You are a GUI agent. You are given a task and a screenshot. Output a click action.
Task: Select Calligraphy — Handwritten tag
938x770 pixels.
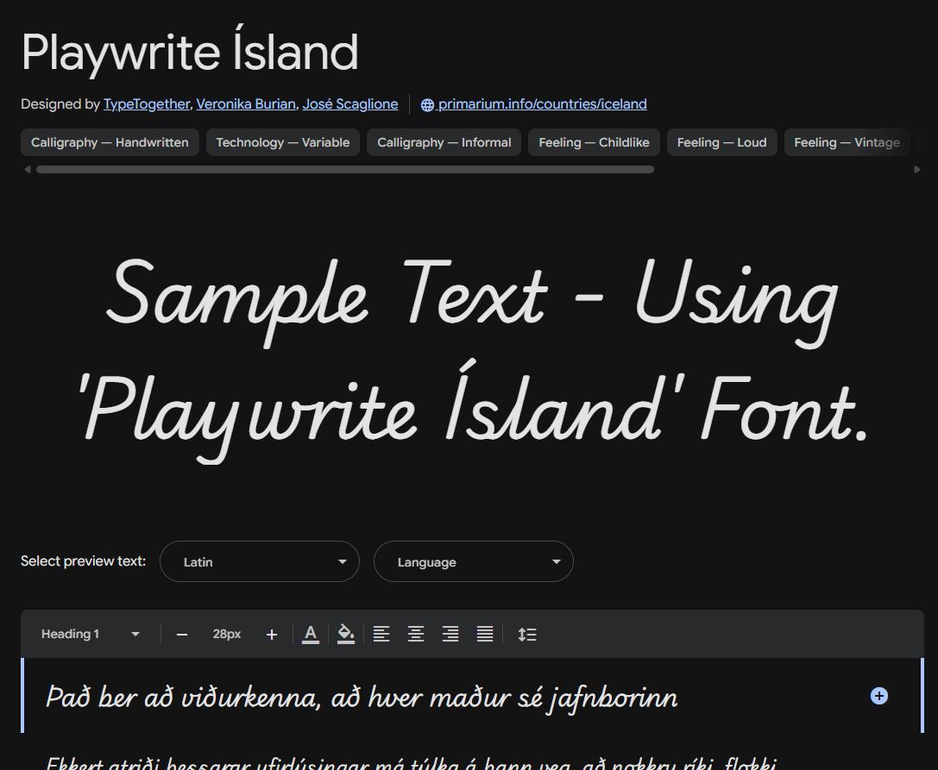click(x=110, y=142)
